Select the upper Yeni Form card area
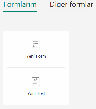 [36, 49]
